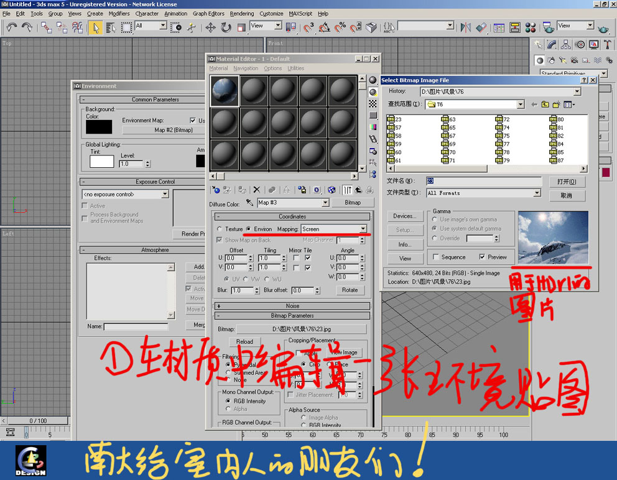
Task: Open the MAXScript menu
Action: 300,14
